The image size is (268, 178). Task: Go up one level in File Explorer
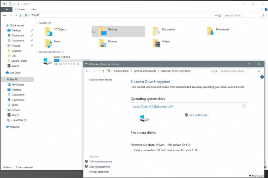20,15
